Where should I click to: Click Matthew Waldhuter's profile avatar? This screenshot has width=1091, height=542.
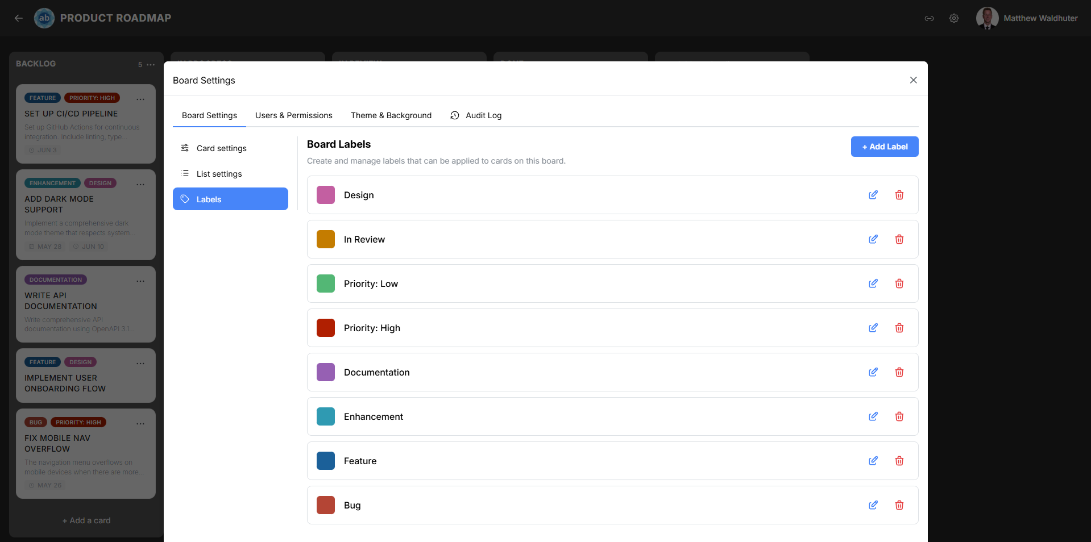[987, 18]
